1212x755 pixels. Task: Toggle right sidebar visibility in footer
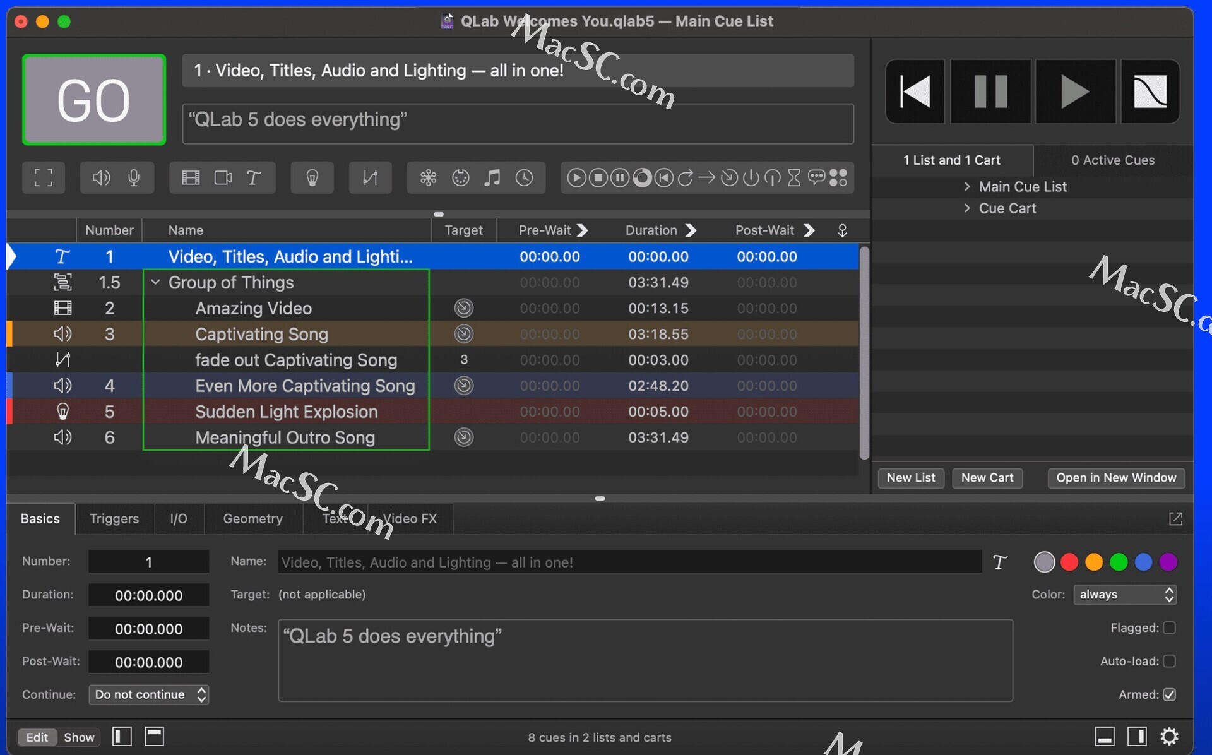[x=1137, y=737]
